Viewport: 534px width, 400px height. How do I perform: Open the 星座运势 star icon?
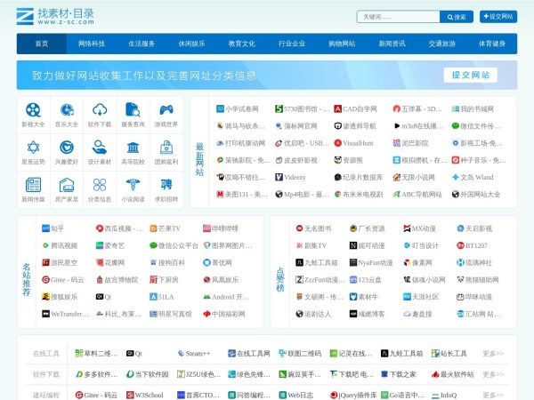pyautogui.click(x=33, y=148)
